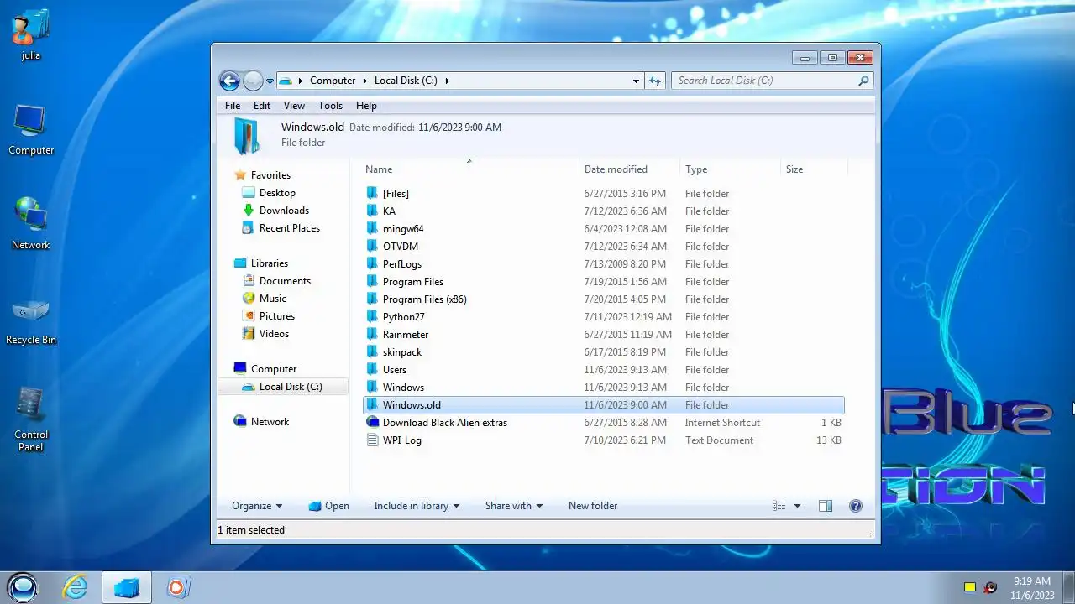Select the PerfLogs folder icon
Screen dimensions: 1075x604
373,264
